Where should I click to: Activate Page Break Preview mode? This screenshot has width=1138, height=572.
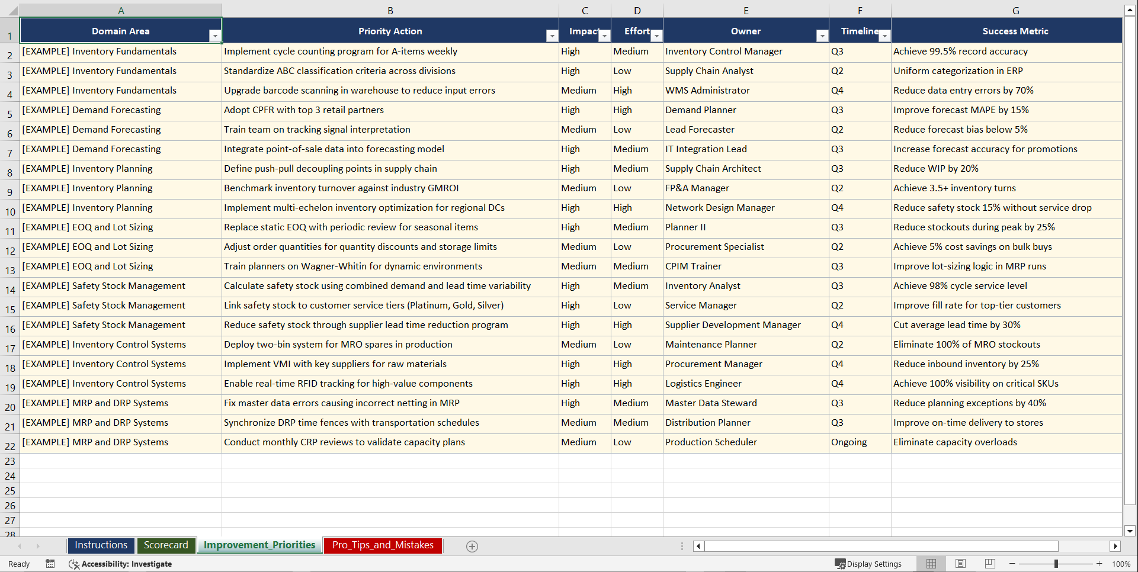(990, 564)
